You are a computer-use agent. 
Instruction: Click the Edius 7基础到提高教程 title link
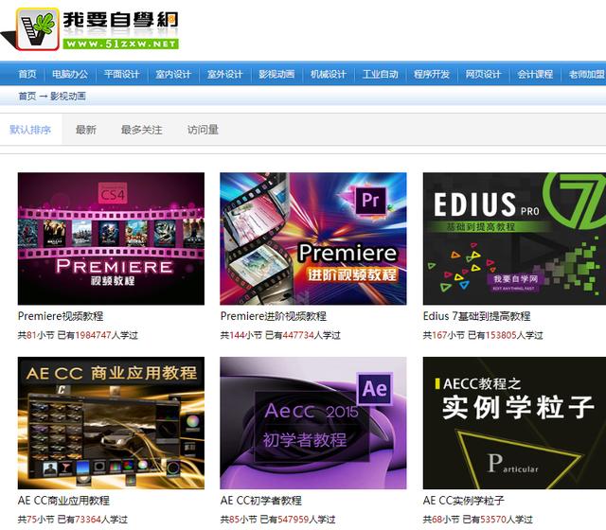pyautogui.click(x=476, y=316)
